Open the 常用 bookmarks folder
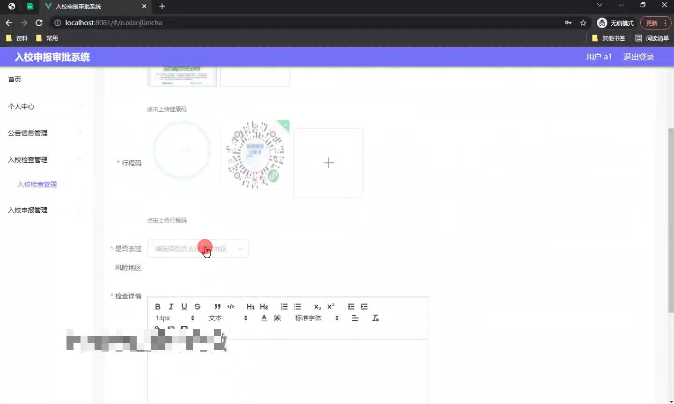The height and width of the screenshot is (404, 674). [x=47, y=38]
